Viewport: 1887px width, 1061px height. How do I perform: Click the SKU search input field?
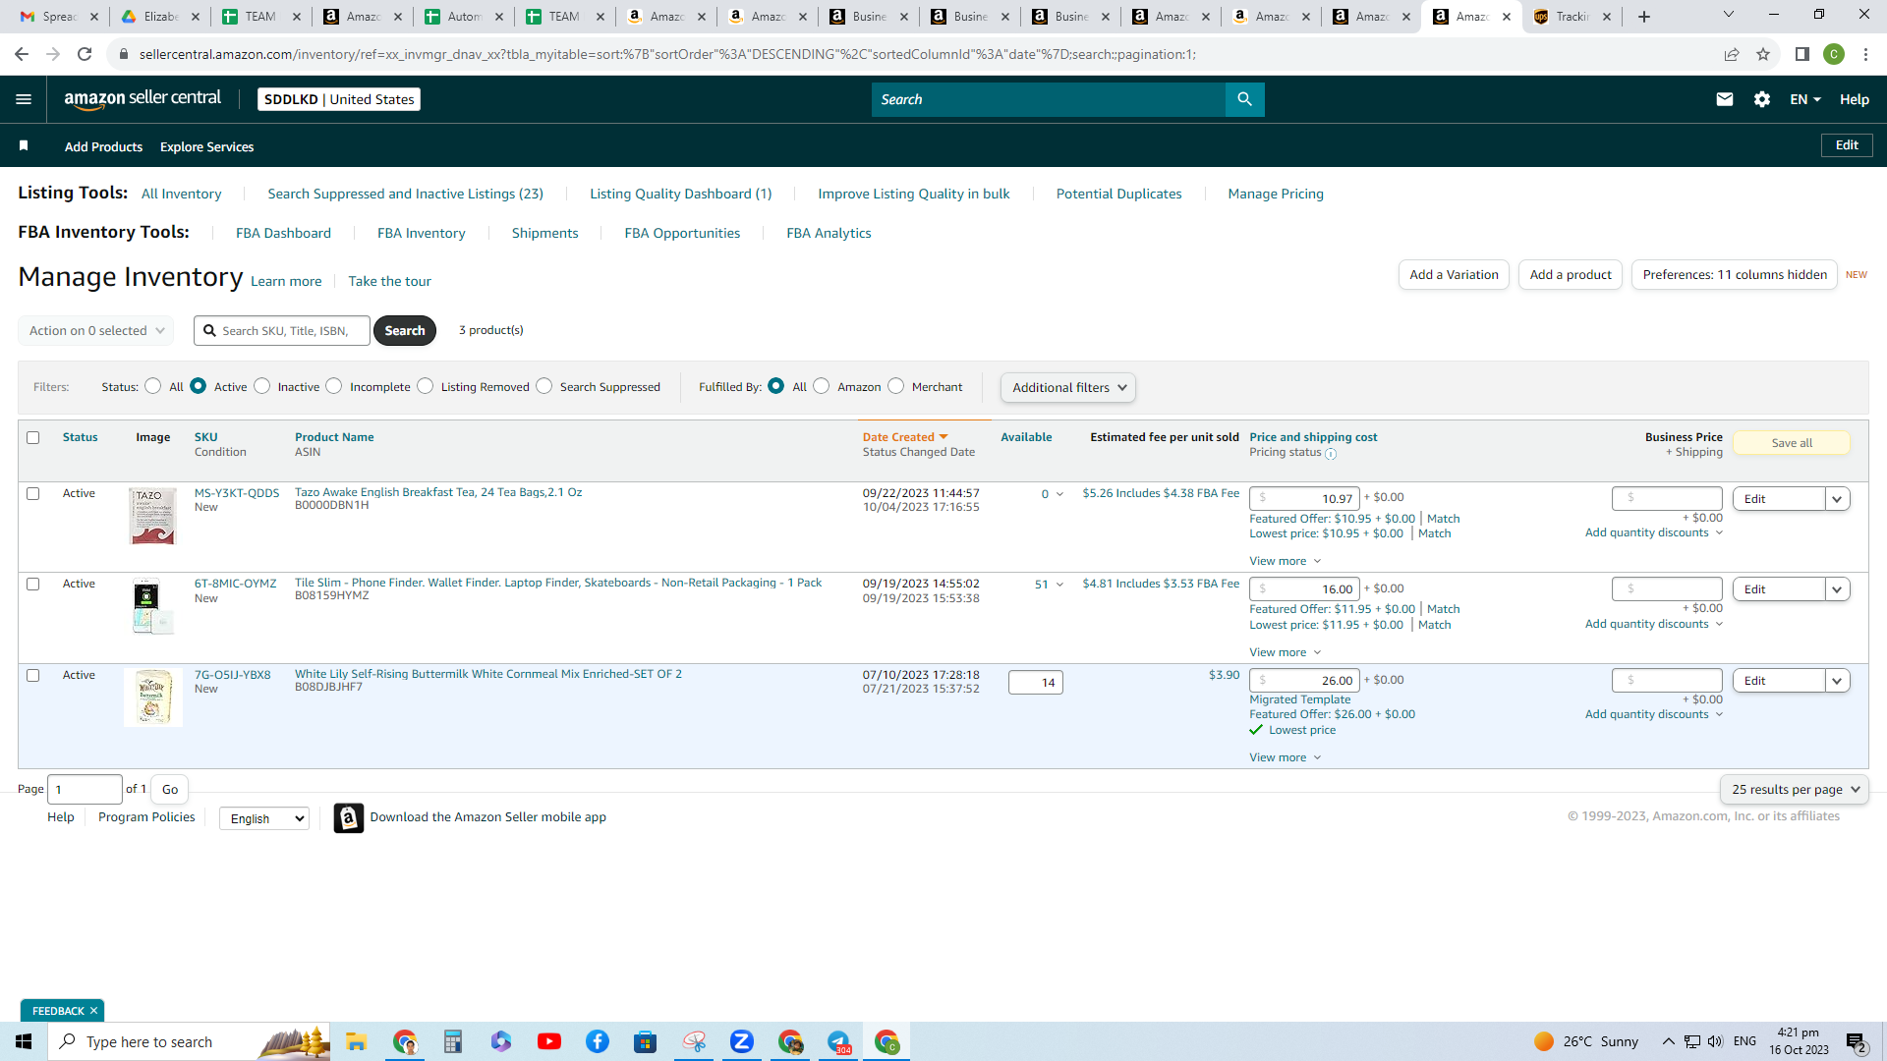click(x=283, y=331)
